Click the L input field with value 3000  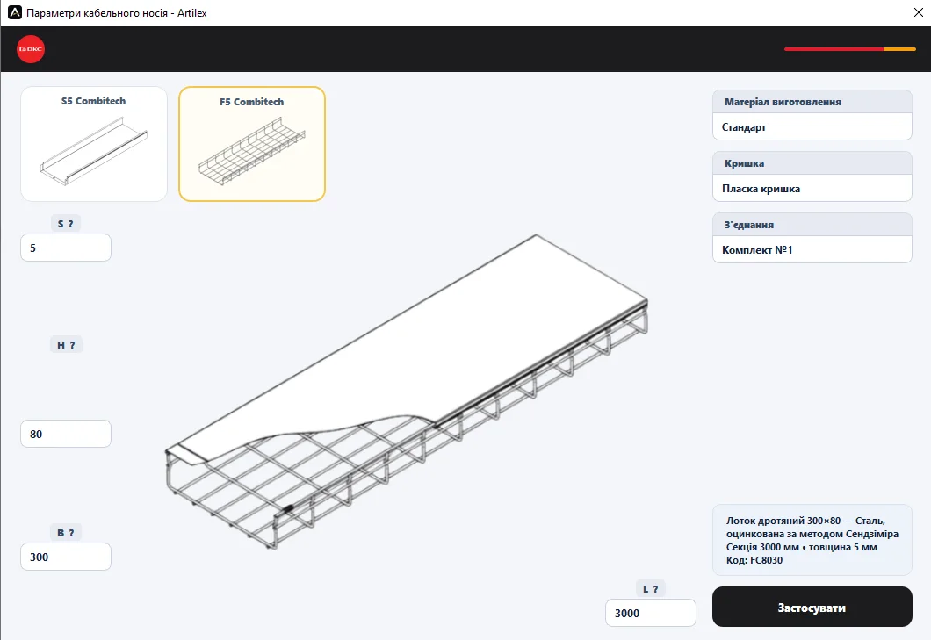pyautogui.click(x=651, y=613)
